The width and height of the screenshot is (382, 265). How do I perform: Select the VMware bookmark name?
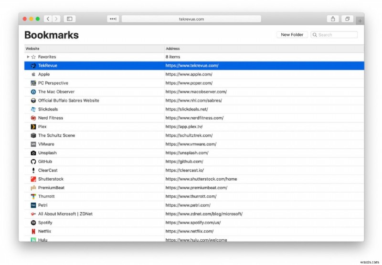[46, 144]
